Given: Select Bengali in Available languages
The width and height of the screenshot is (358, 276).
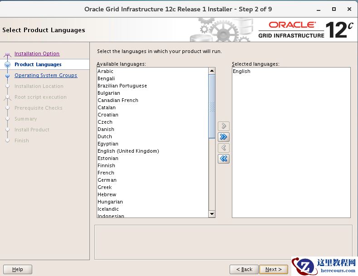Looking at the screenshot, I should point(152,78).
